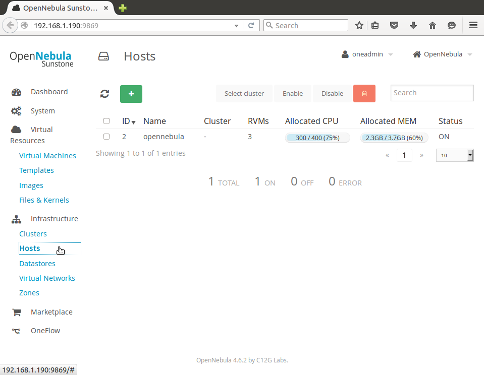Click the Allocated CPU usage bar
484x375 pixels.
coord(317,138)
